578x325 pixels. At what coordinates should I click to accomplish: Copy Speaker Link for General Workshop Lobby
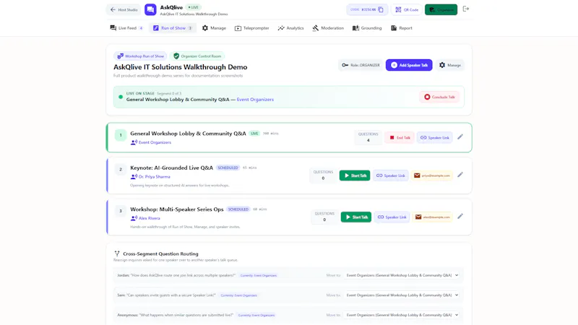pyautogui.click(x=435, y=137)
